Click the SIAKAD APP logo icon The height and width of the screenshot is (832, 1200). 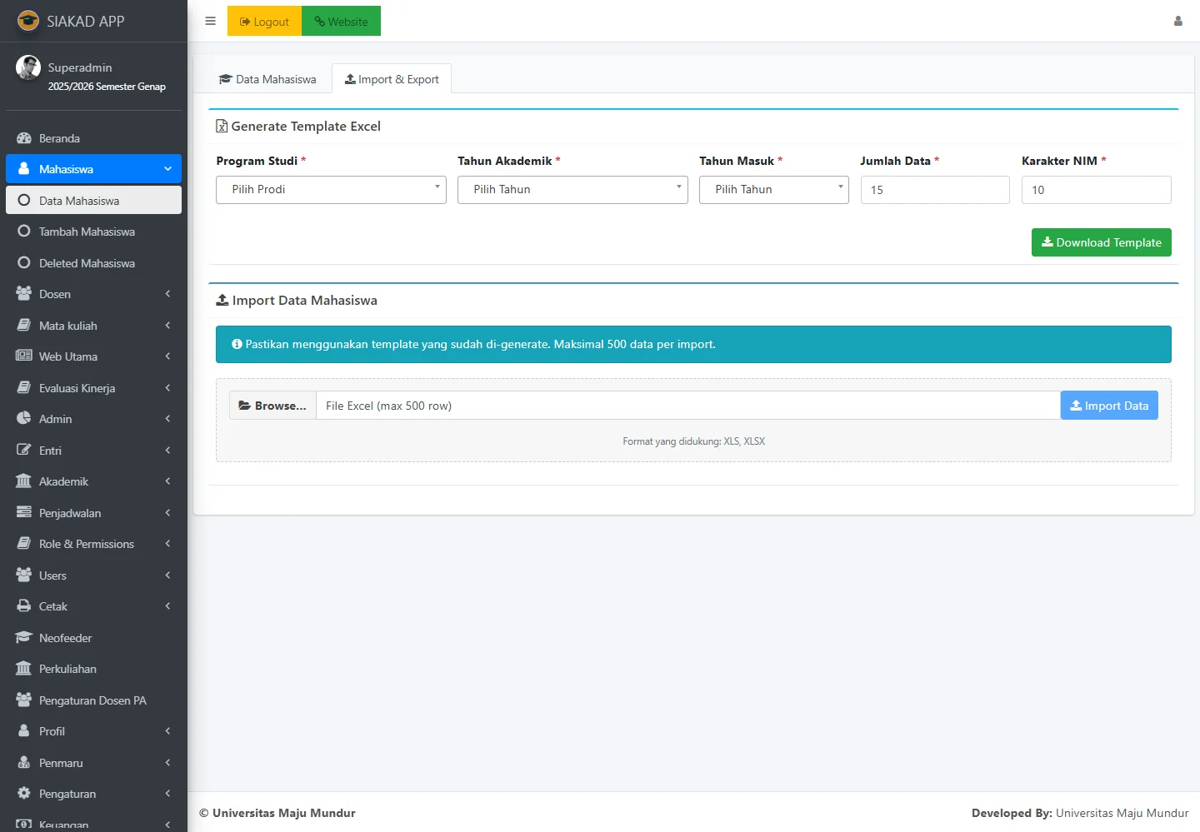point(28,21)
